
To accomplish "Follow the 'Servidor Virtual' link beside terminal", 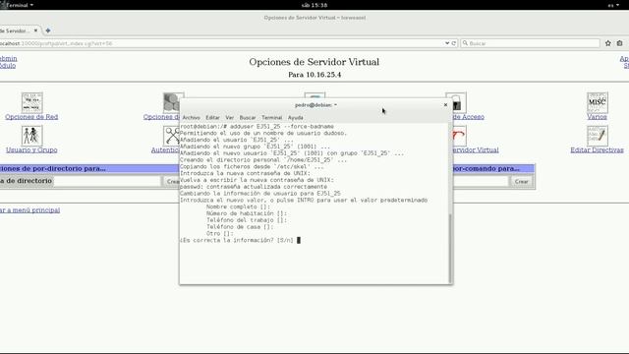I will [476, 149].
